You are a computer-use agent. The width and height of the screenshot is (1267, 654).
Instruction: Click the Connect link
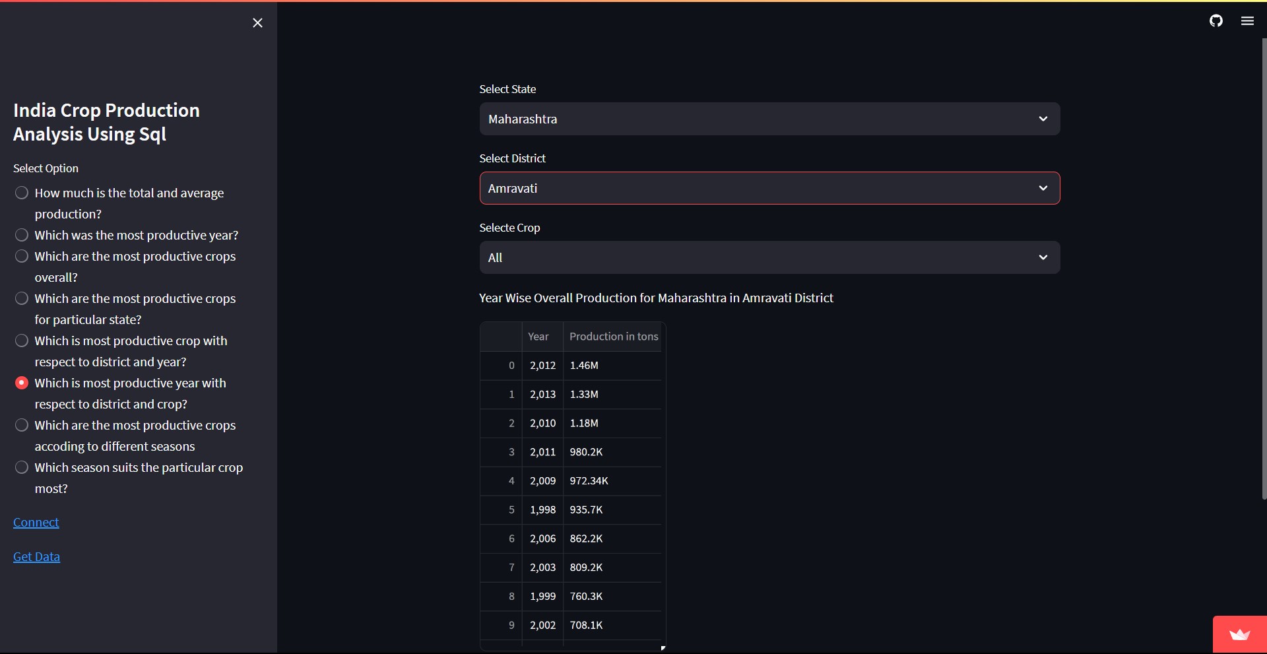[36, 523]
